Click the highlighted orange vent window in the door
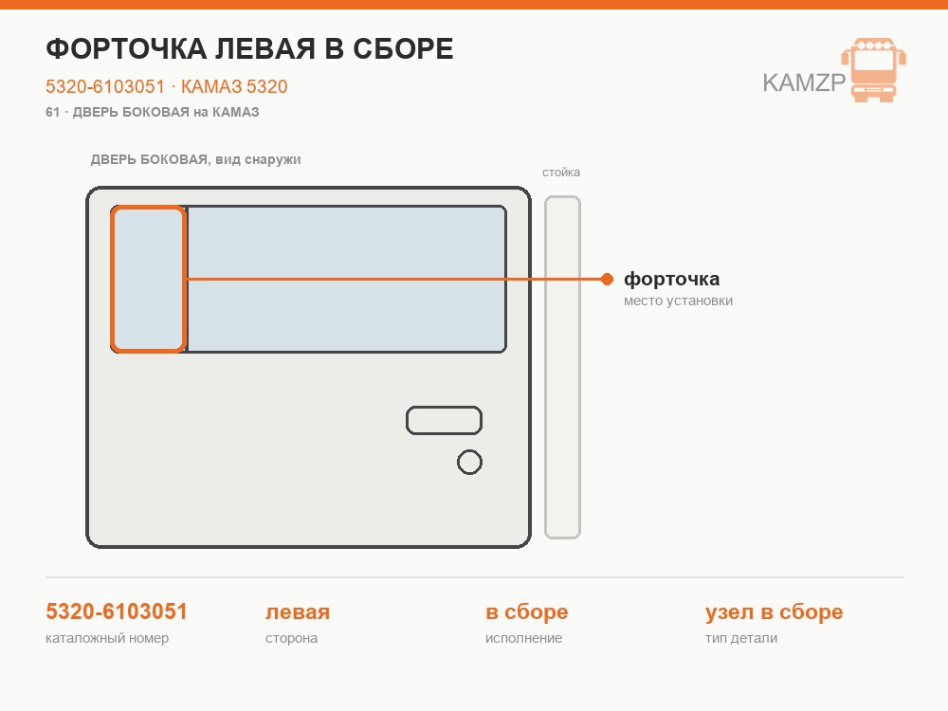This screenshot has height=711, width=948. 149,279
